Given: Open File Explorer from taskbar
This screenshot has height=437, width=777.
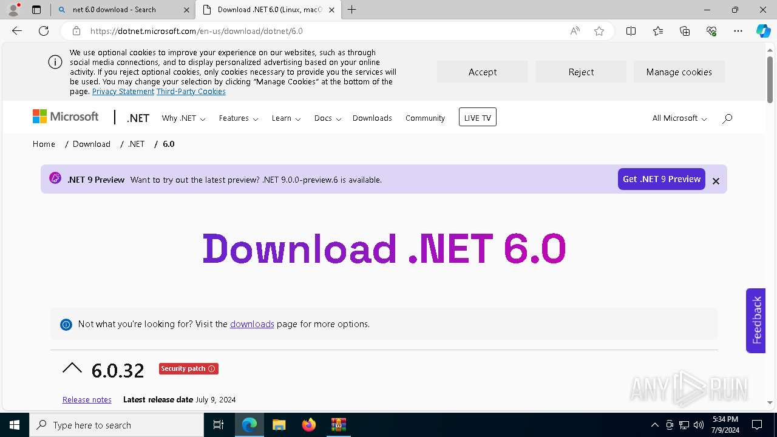Looking at the screenshot, I should pos(279,425).
